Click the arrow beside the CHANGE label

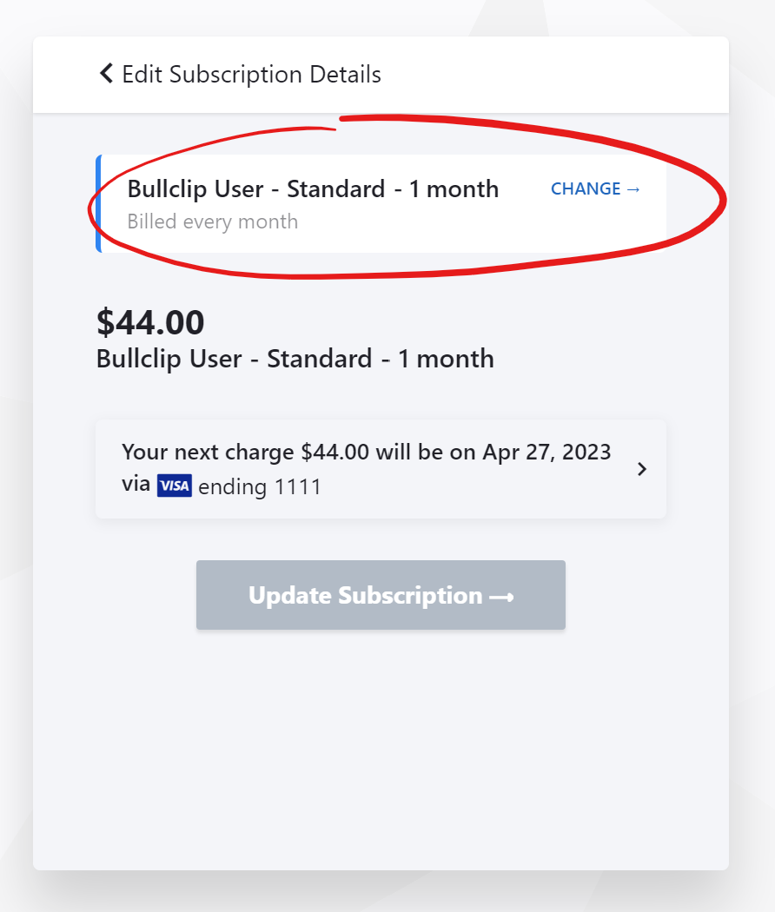pyautogui.click(x=633, y=189)
